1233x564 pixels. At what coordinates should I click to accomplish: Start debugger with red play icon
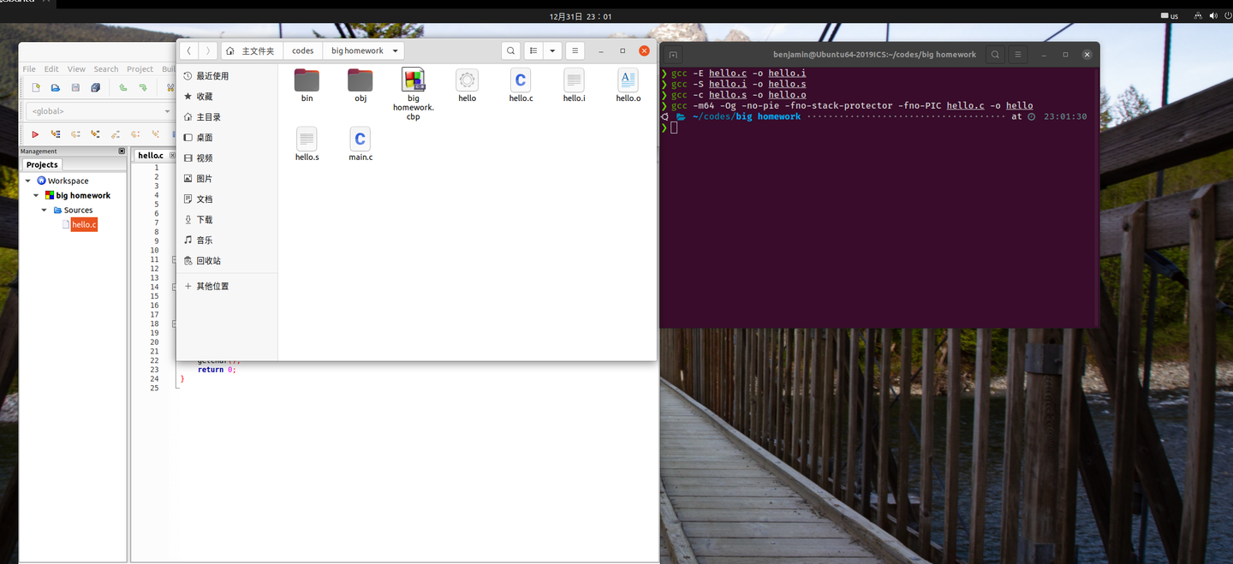pos(35,134)
